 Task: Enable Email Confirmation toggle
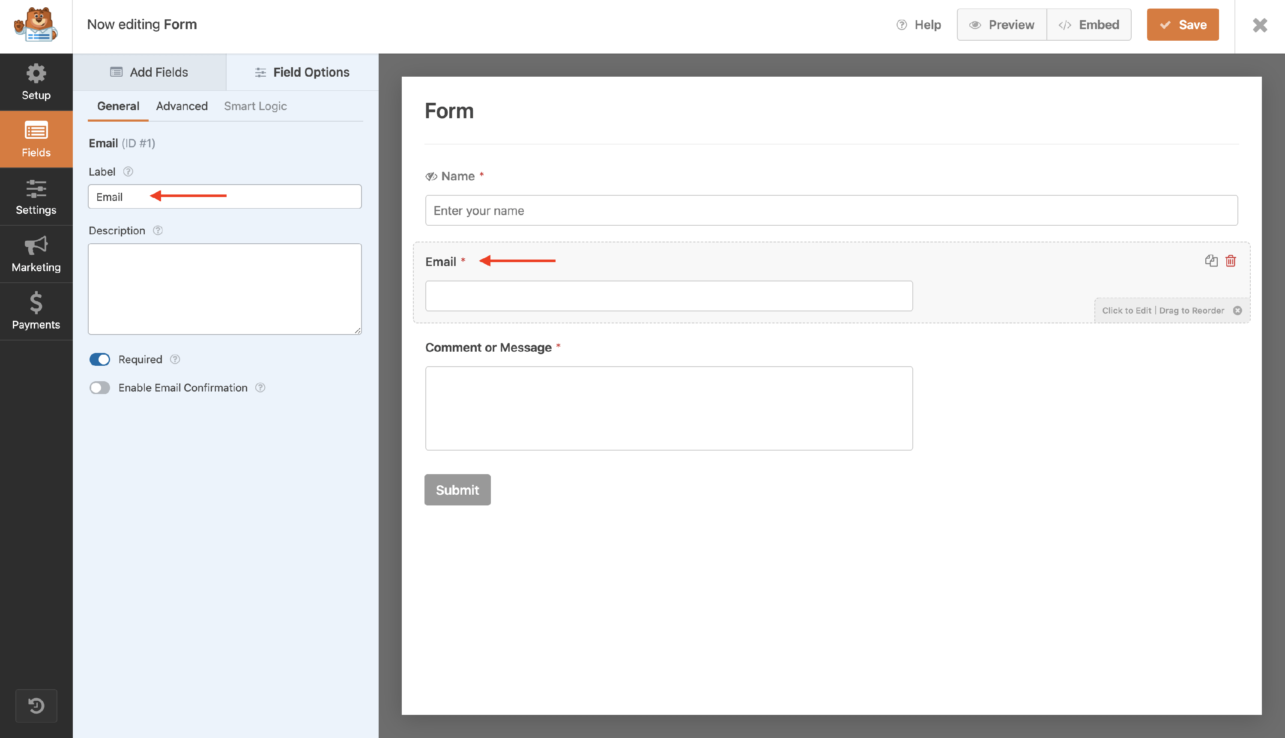point(100,388)
